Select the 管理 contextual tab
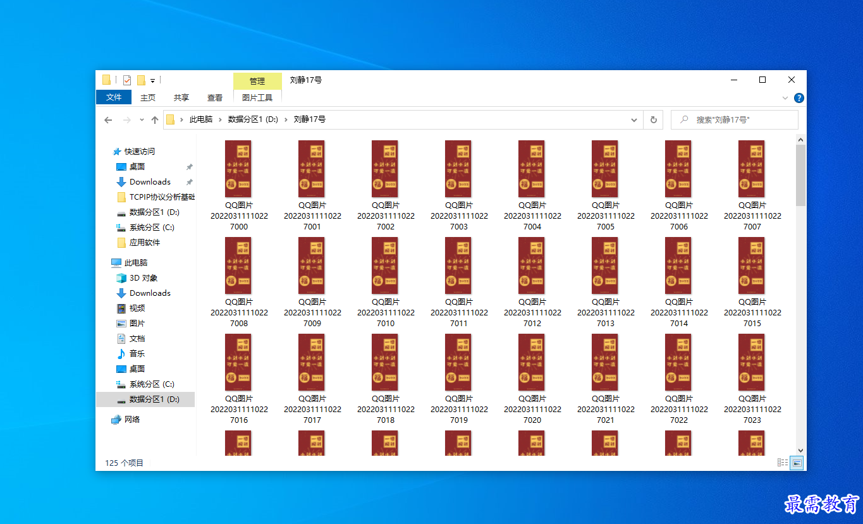 tap(257, 81)
